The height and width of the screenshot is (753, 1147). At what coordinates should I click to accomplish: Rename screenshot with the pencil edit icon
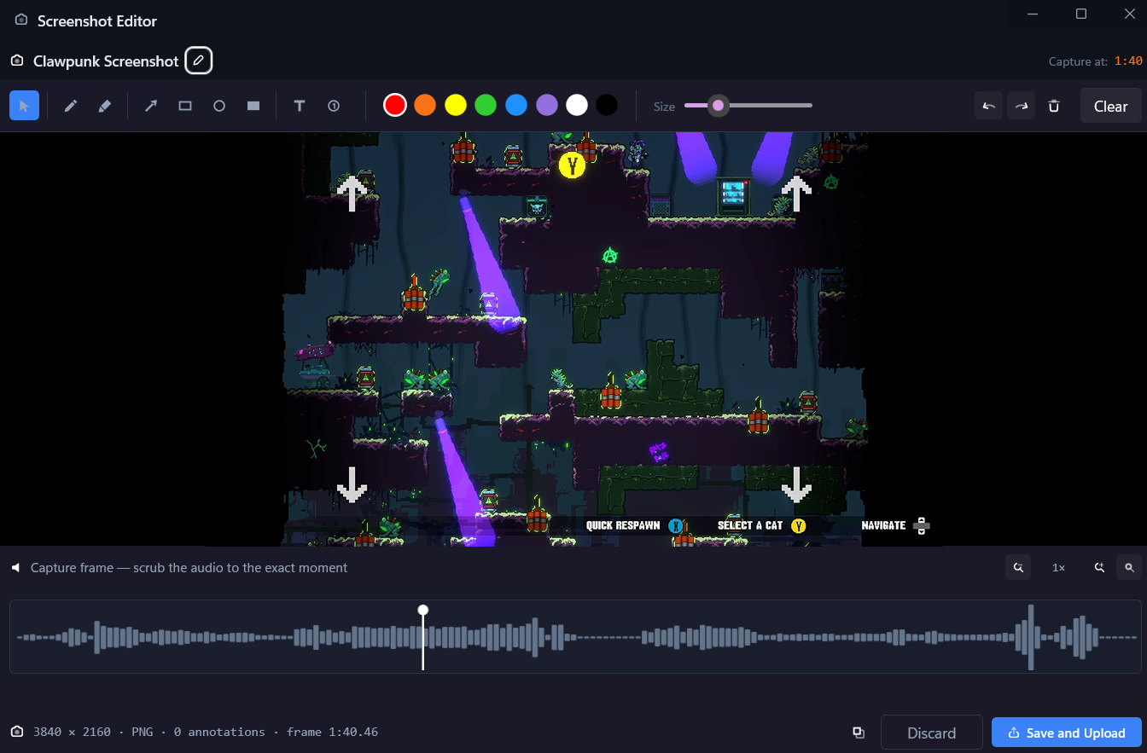[x=199, y=61]
